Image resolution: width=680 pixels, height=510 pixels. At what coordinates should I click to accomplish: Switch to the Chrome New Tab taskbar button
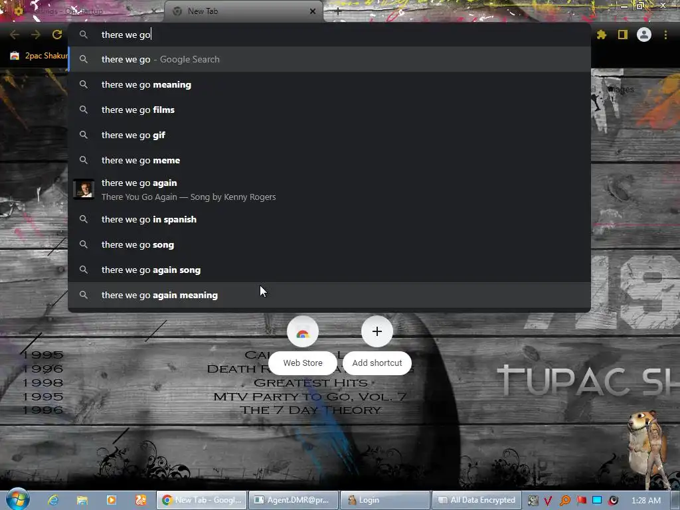201,500
